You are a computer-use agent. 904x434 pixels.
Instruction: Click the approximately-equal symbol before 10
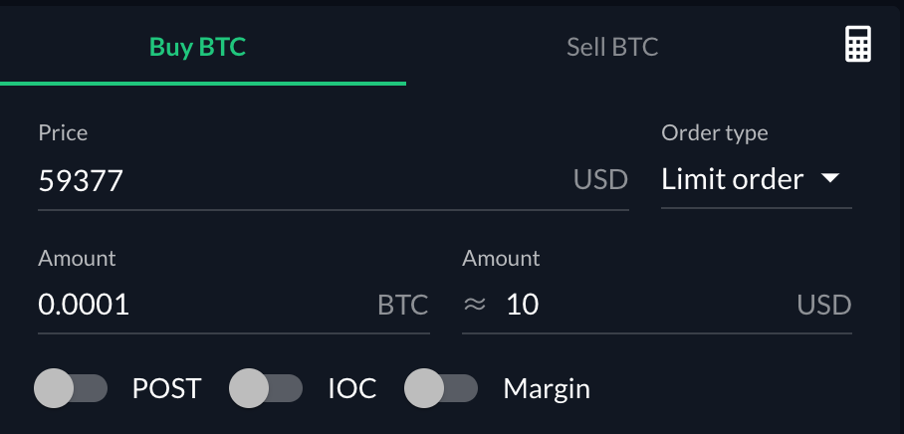click(475, 305)
